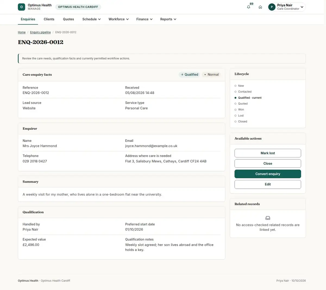Viewport: 326px width, 290px height.
Task: Click the Optimus Health Cardiff branch badge
Action: 78,7
